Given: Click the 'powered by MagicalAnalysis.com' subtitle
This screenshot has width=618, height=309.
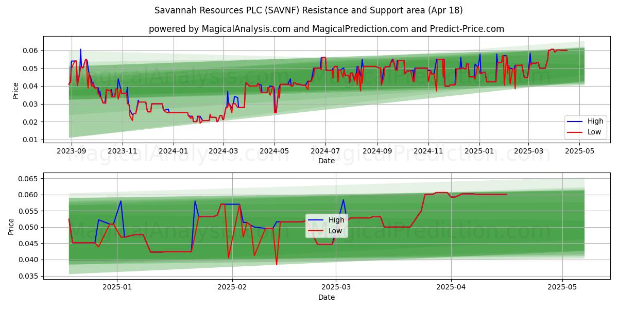Looking at the screenshot, I should (327, 29).
